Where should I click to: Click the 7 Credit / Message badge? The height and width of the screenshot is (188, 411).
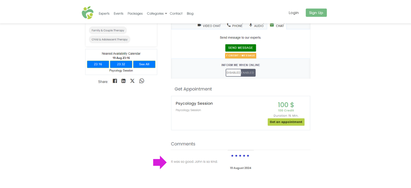240,56
